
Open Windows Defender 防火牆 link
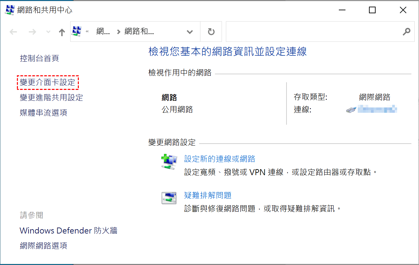pos(69,231)
